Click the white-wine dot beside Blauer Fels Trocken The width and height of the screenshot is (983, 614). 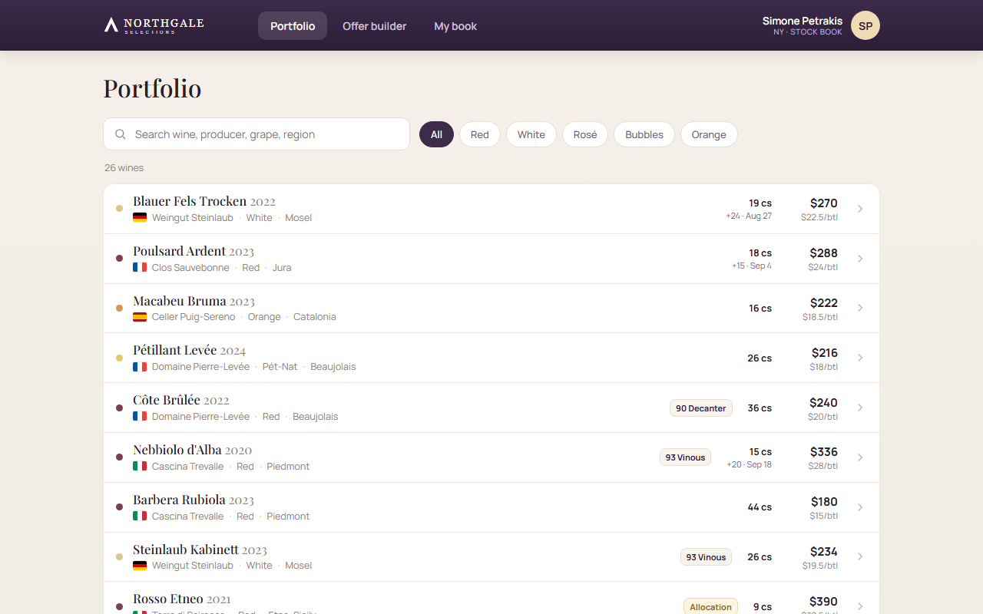pos(119,208)
